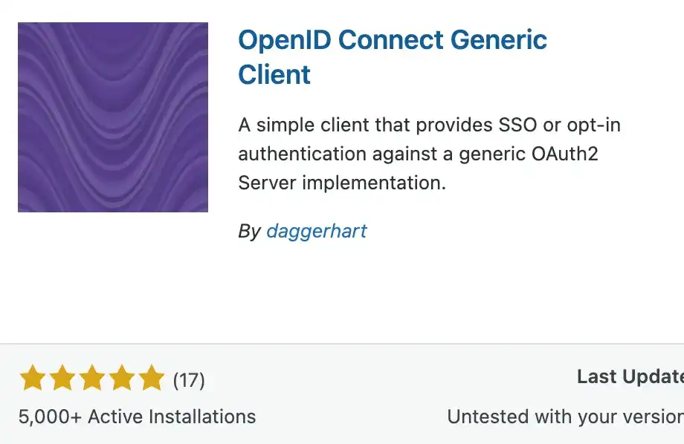
Task: Click the second rating star
Action: [62, 379]
